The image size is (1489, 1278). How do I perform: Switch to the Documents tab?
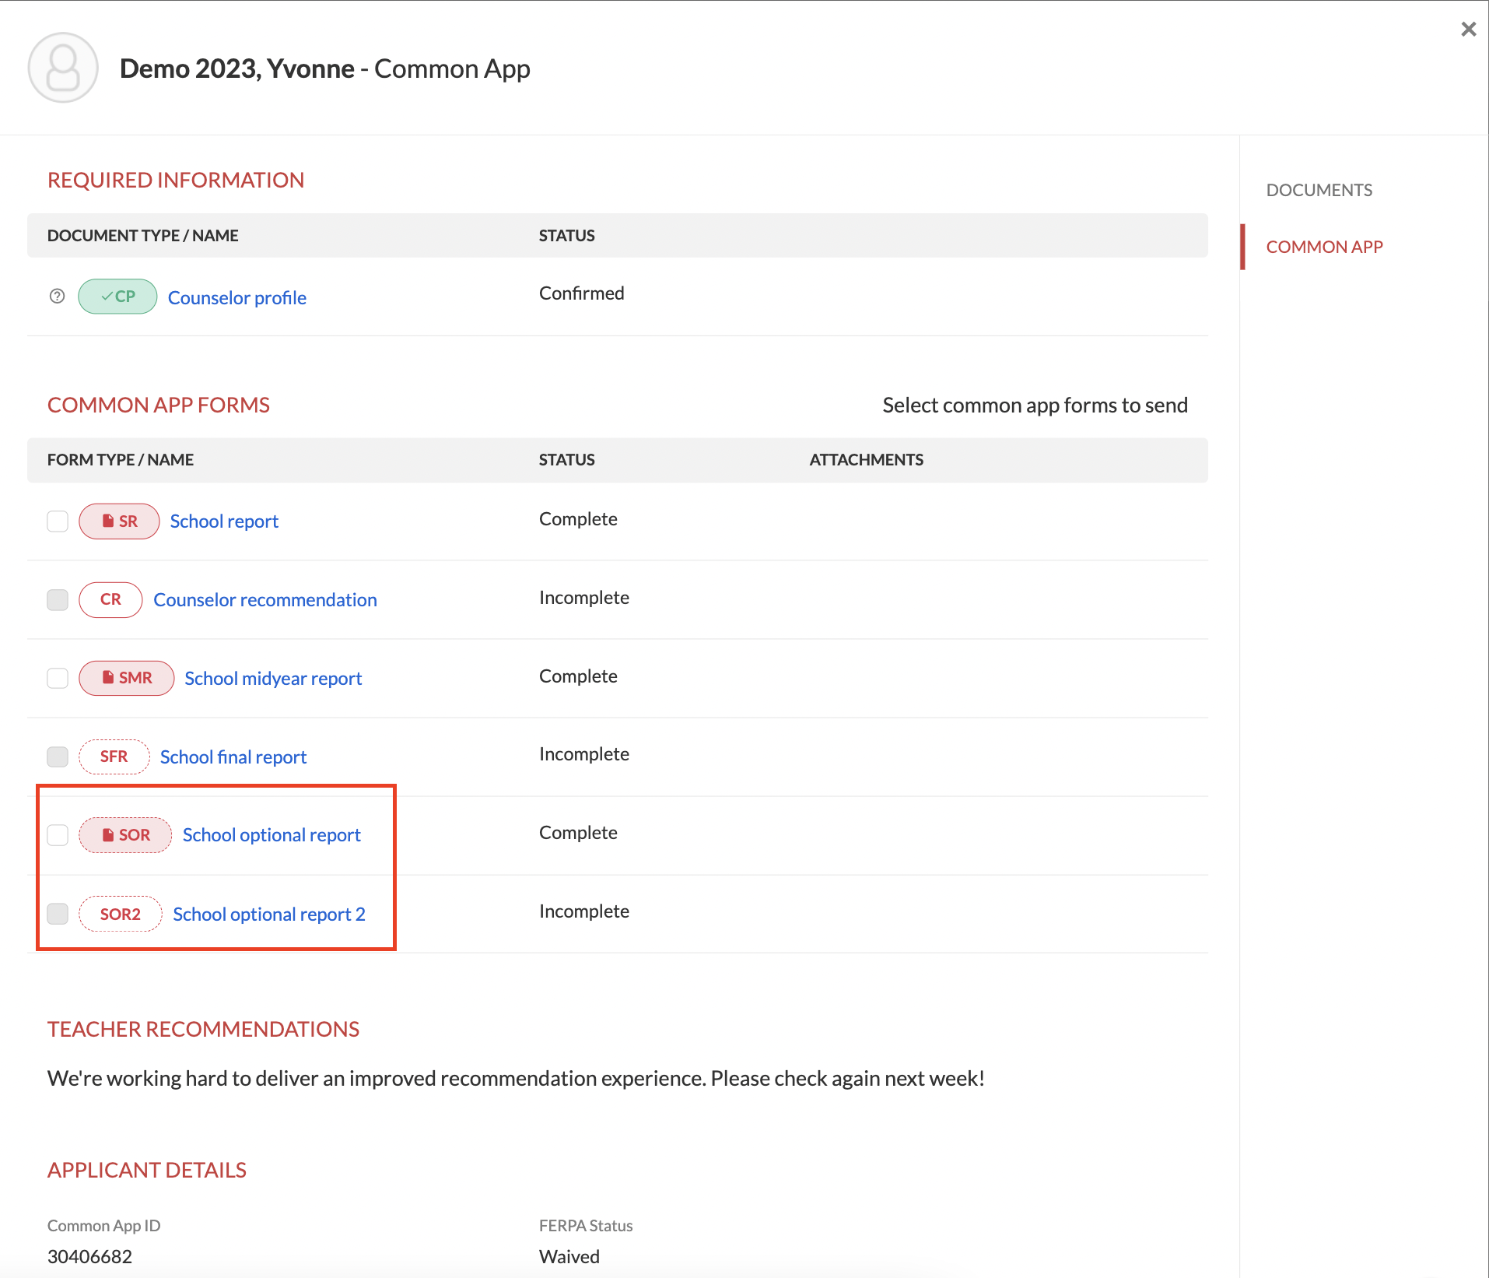[x=1319, y=190]
